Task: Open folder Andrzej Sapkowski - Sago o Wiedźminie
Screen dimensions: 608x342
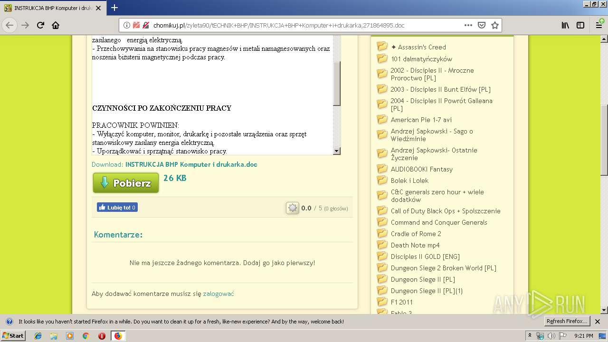Action: click(432, 135)
